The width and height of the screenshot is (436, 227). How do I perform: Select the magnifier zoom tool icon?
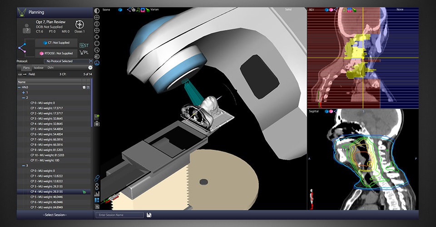[97, 50]
